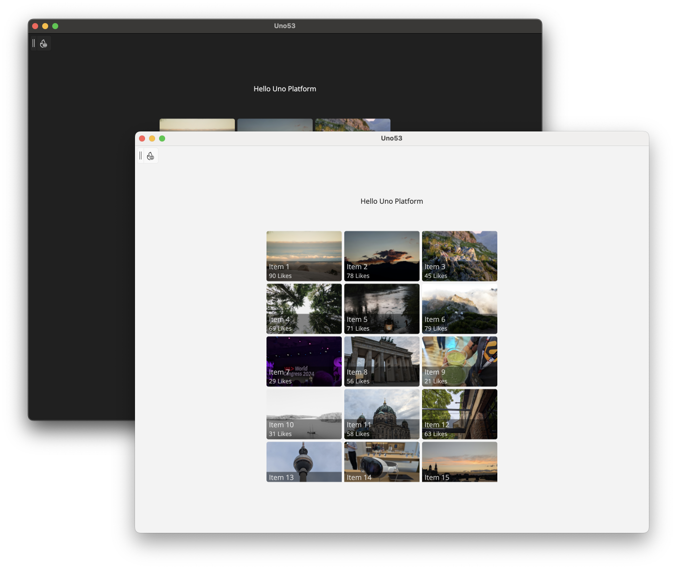Select the Item 15 sunset thumbnail

click(459, 461)
